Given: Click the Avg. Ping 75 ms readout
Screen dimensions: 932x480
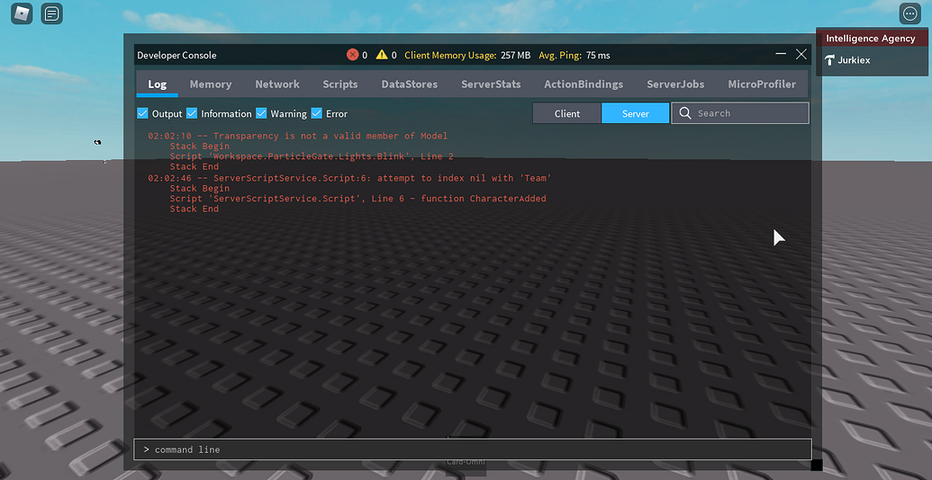Looking at the screenshot, I should [575, 55].
